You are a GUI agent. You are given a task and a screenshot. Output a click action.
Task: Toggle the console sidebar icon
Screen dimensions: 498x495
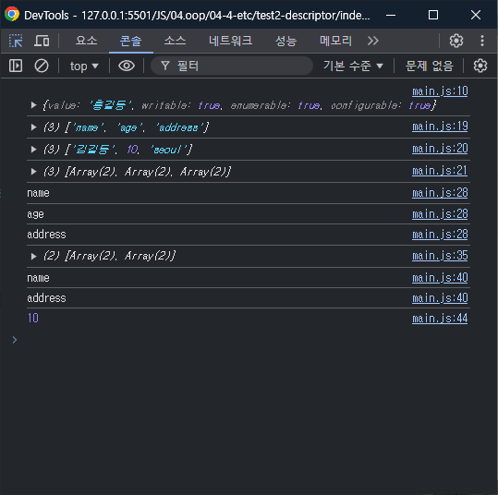click(16, 66)
